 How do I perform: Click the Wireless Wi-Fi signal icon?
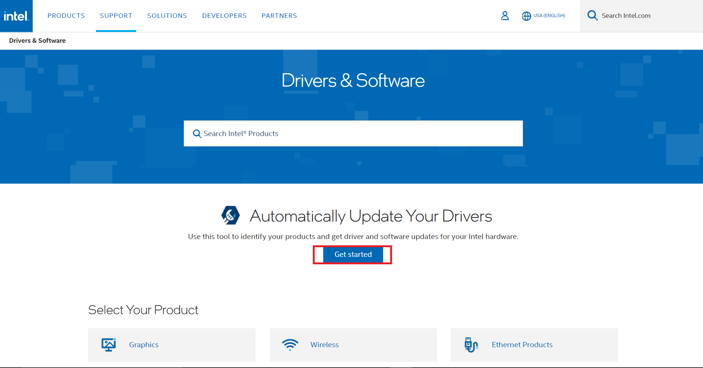point(290,345)
